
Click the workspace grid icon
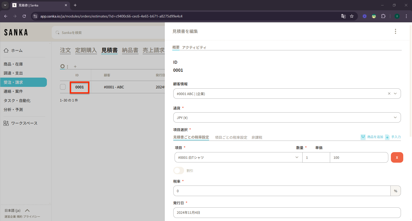[6, 123]
